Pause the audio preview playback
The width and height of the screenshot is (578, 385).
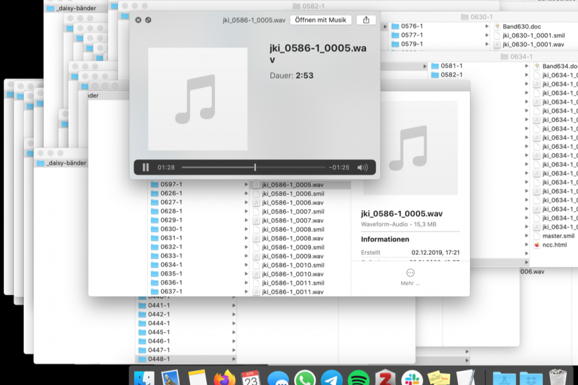pos(146,167)
